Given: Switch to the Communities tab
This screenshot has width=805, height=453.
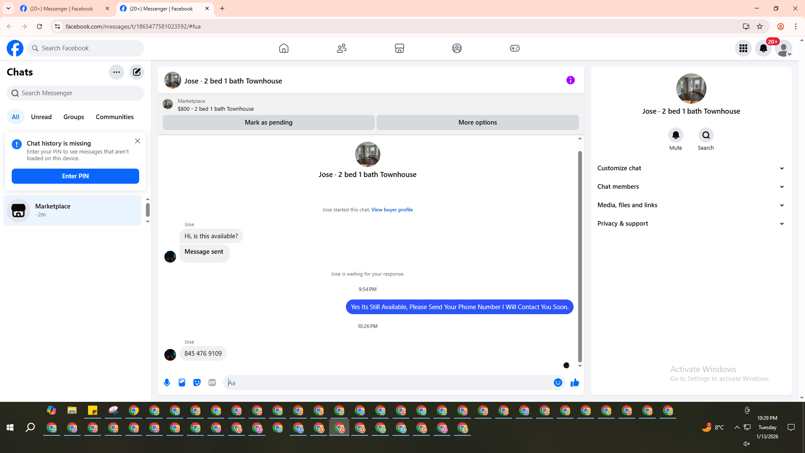Looking at the screenshot, I should [x=114, y=117].
